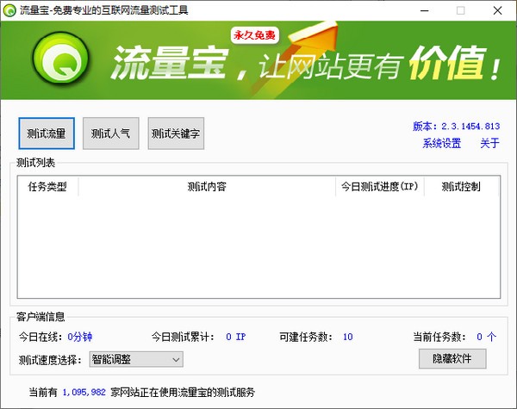Click the 任务类型 column header

47,187
